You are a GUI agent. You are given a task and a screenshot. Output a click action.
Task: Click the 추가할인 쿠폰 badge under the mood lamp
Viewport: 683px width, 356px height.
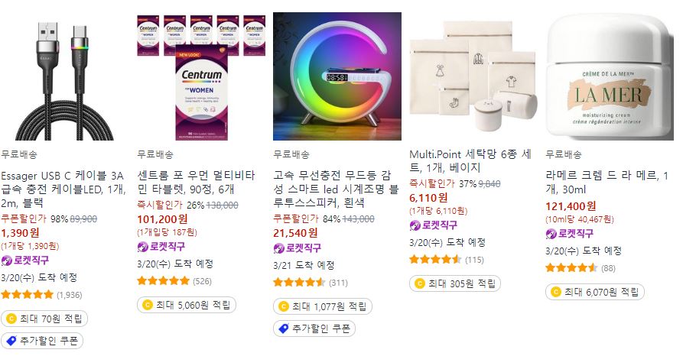pos(314,328)
